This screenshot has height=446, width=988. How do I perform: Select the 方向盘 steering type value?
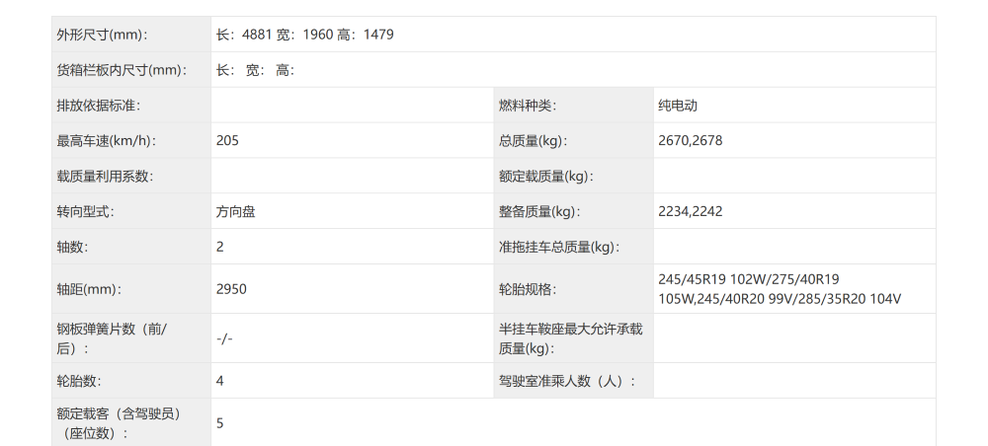pos(235,212)
